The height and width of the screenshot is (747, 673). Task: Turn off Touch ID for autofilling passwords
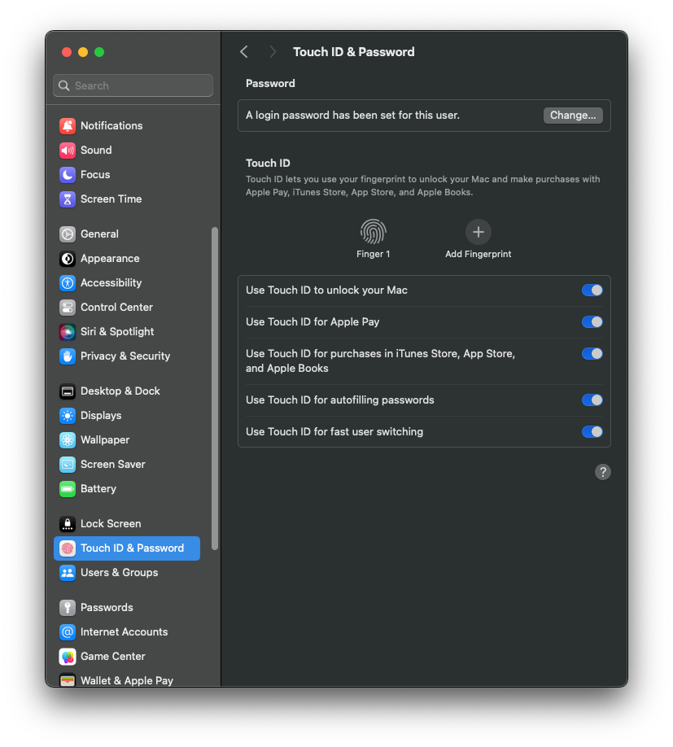pos(592,400)
